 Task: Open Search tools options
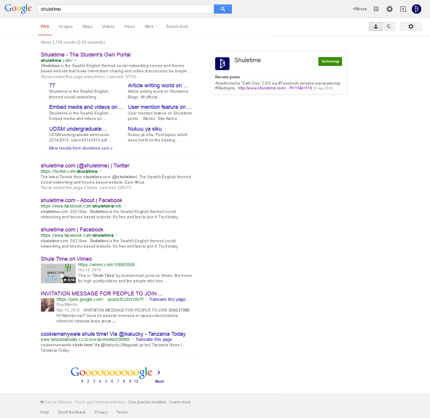pyautogui.click(x=177, y=27)
